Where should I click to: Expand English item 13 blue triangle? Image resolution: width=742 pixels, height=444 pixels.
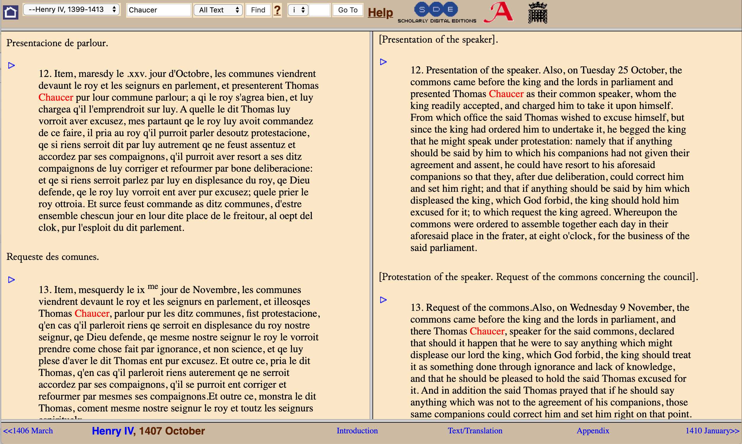[x=383, y=300]
